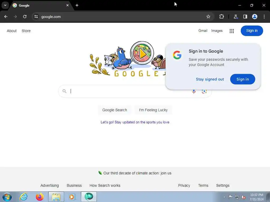Screen dimensions: 270x202
Task: Launch Firefox from the taskbar
Action: 40,197
